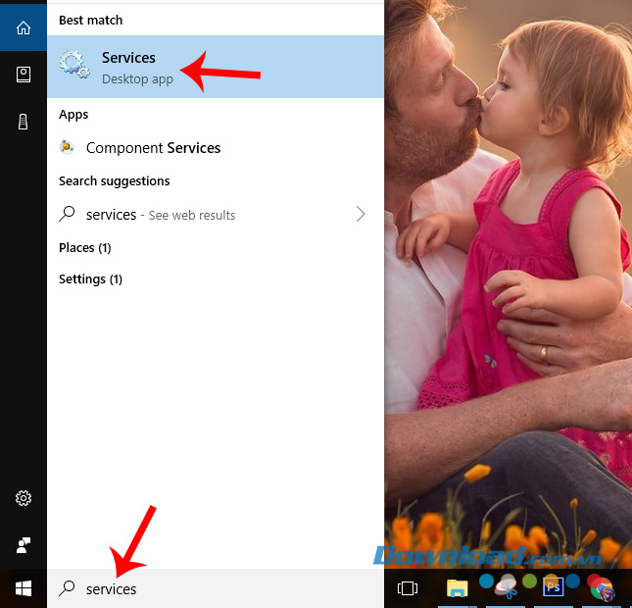Select 'services - See web results' suggestion
Viewport: 632px width, 608px height.
[216, 214]
